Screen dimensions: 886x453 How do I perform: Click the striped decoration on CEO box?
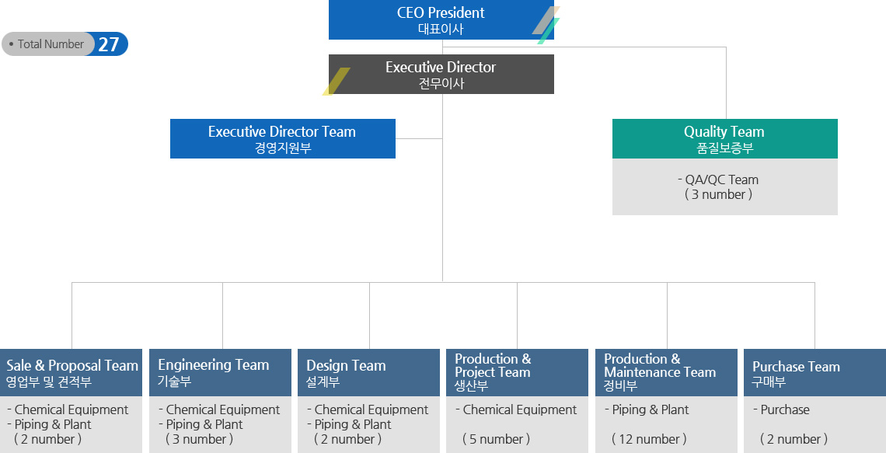[546, 25]
